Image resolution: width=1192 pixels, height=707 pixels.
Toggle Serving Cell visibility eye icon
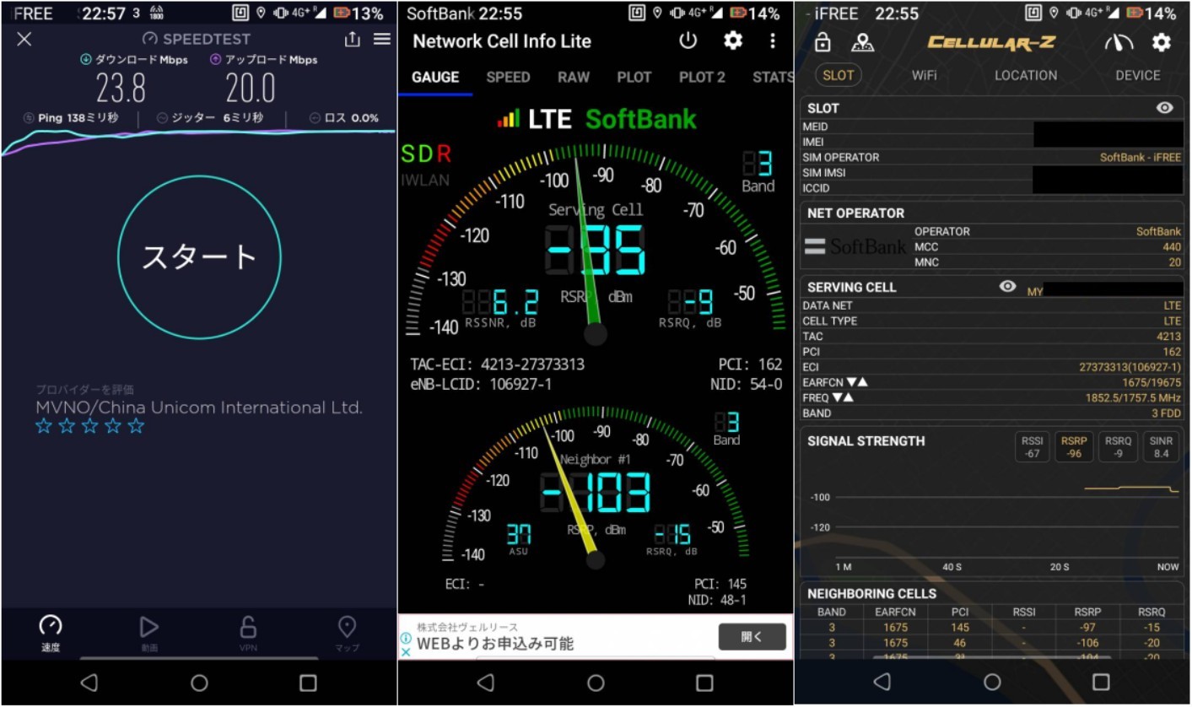1007,287
